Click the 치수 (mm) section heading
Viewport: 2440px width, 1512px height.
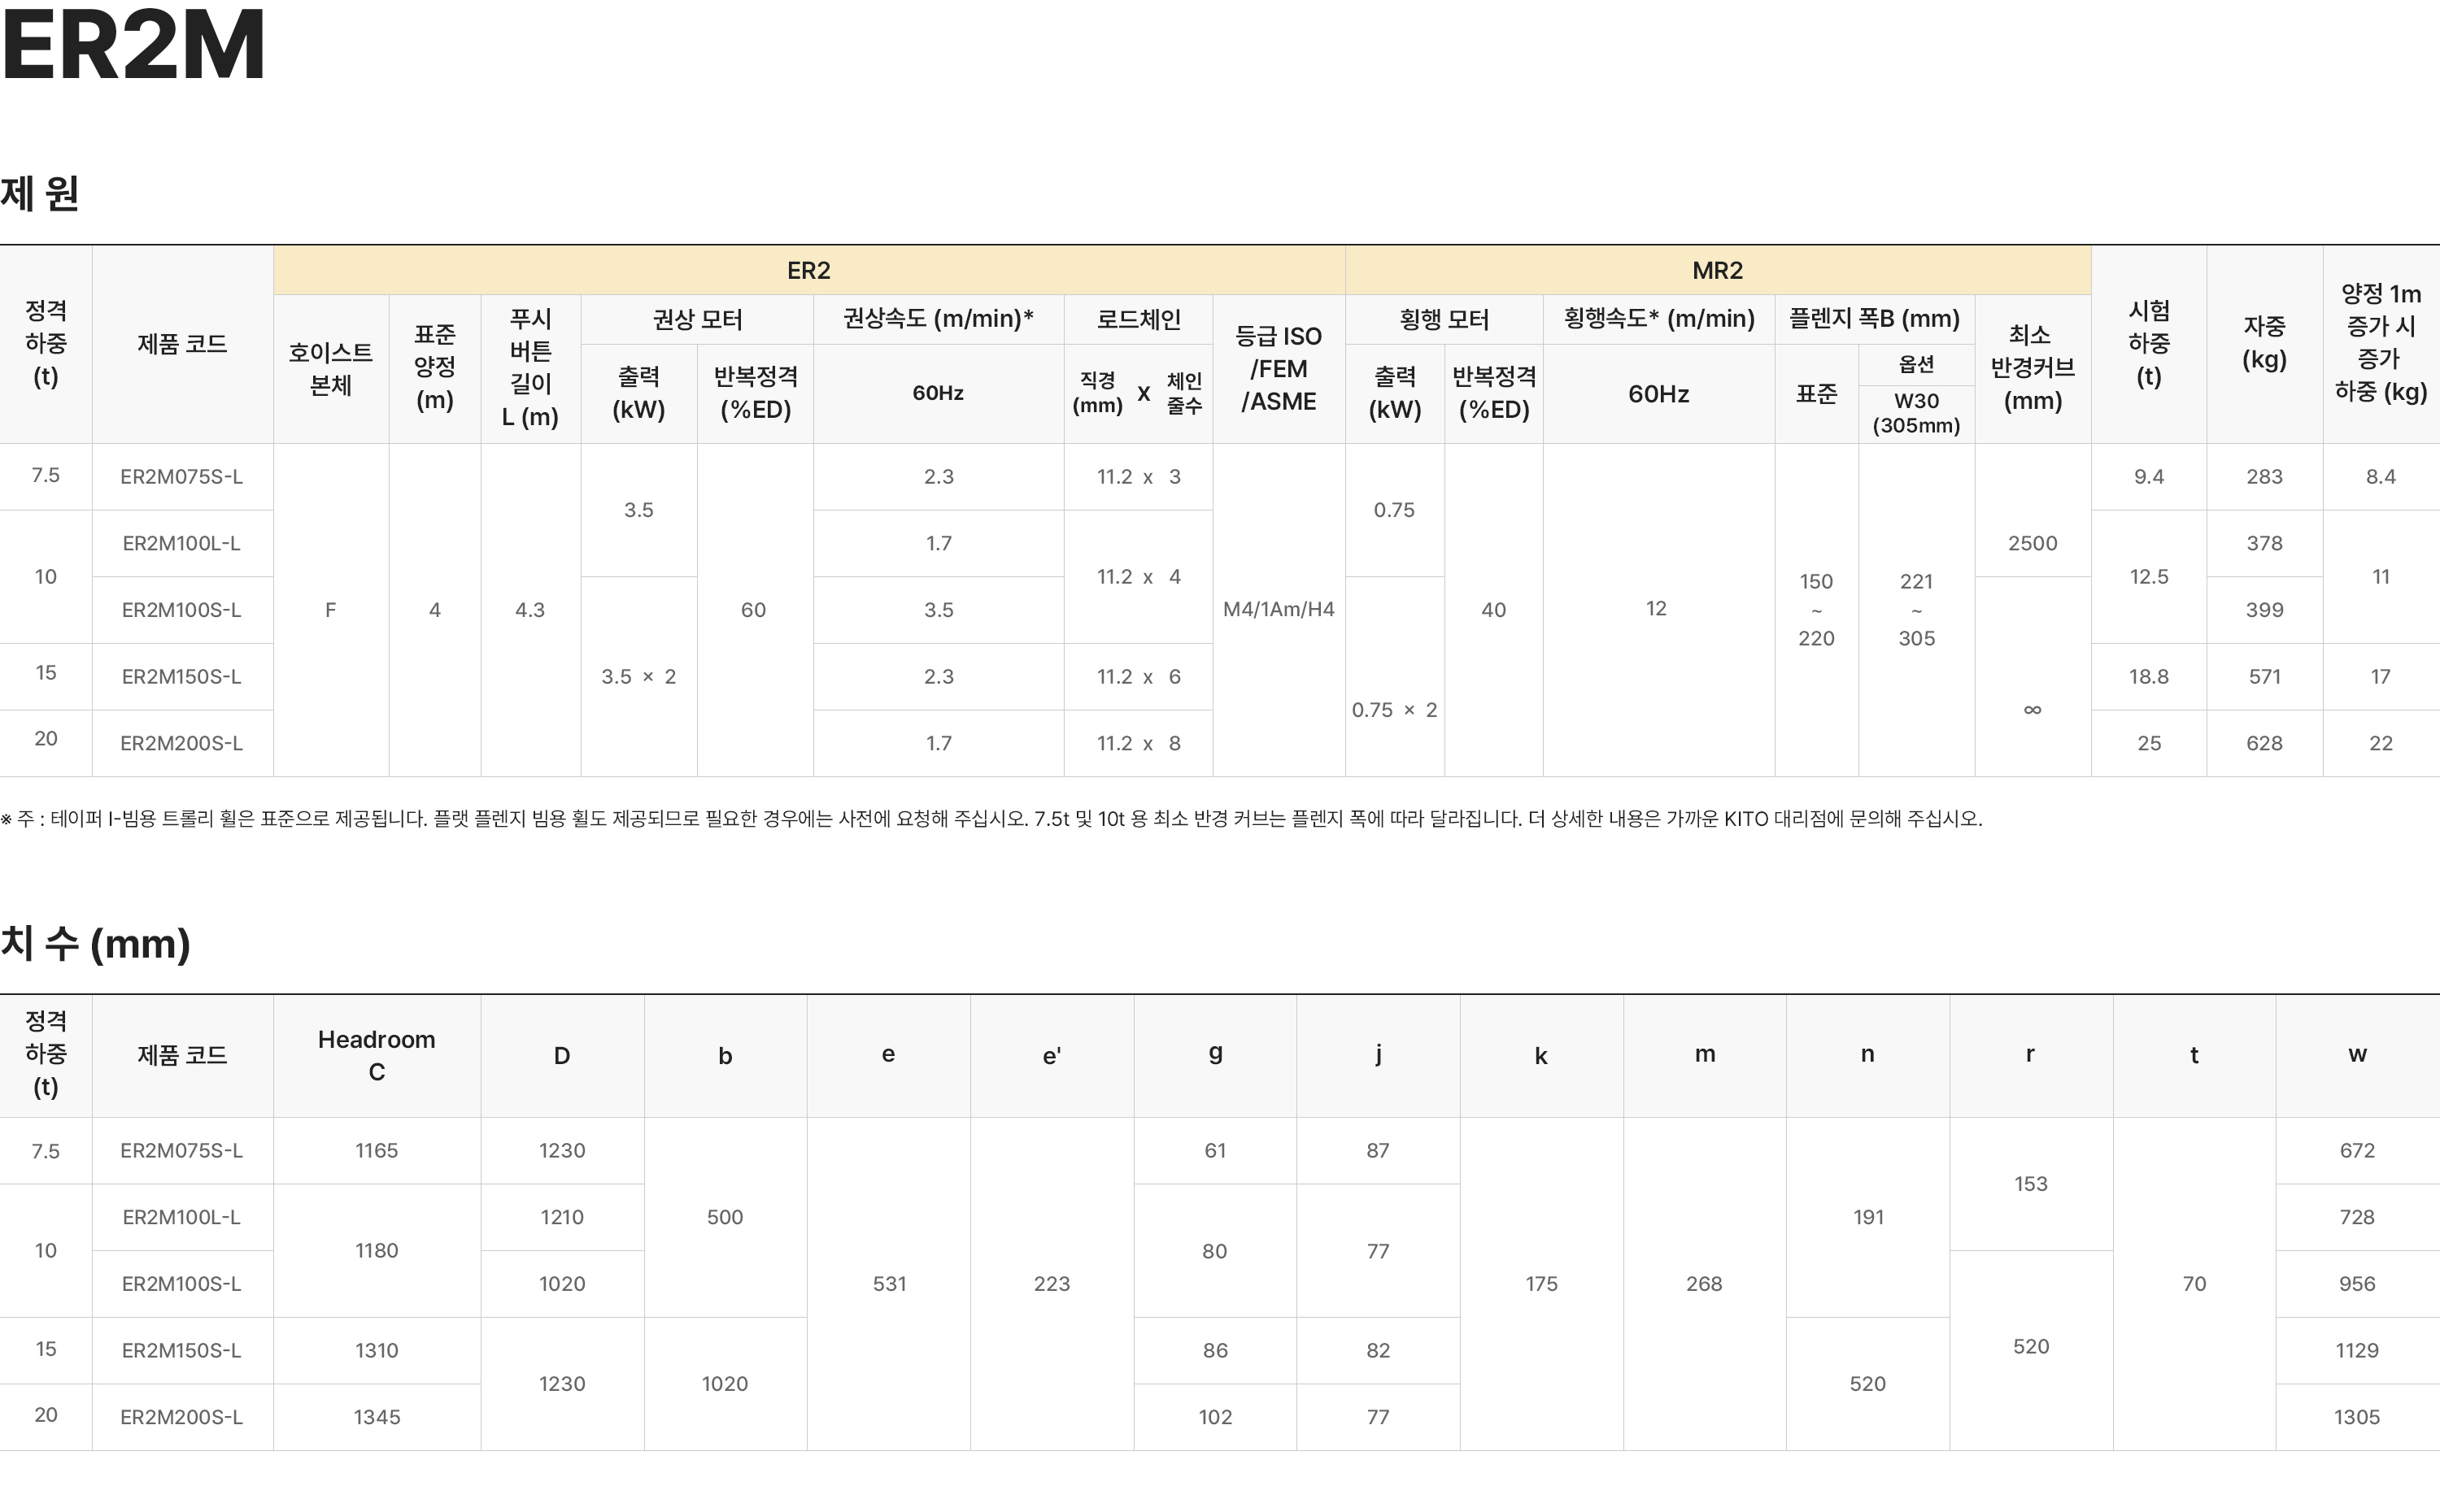96,943
